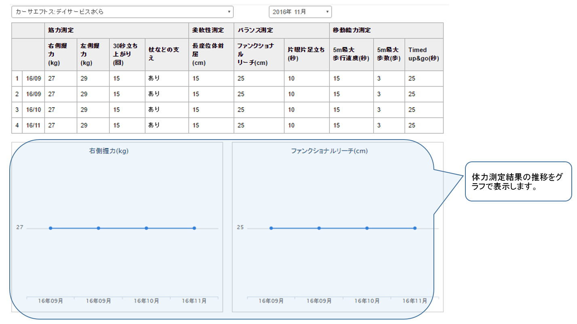
Task: Open the facility dropdown カーサエフトス:デイサービスさくら
Action: [122, 12]
